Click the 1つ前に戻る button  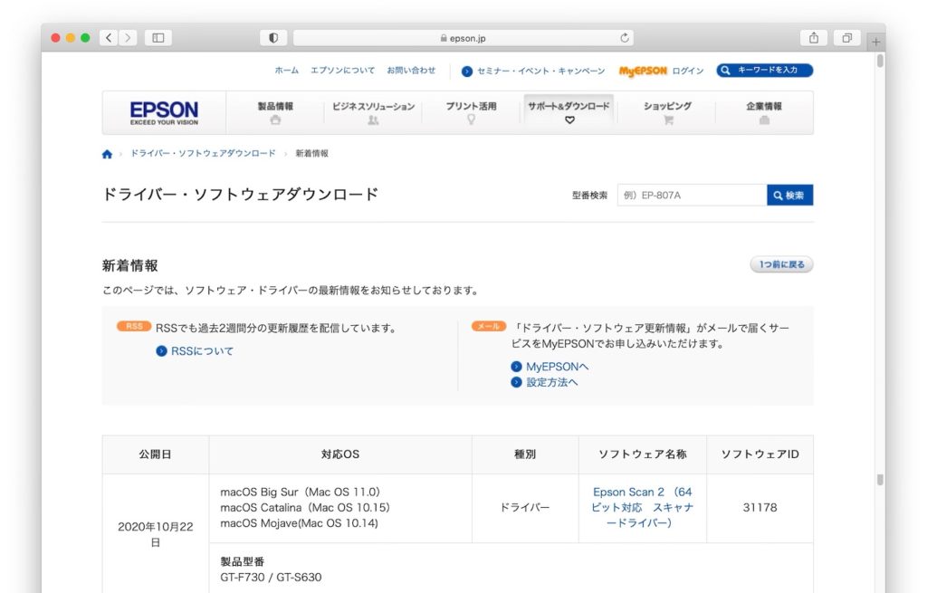coord(780,263)
